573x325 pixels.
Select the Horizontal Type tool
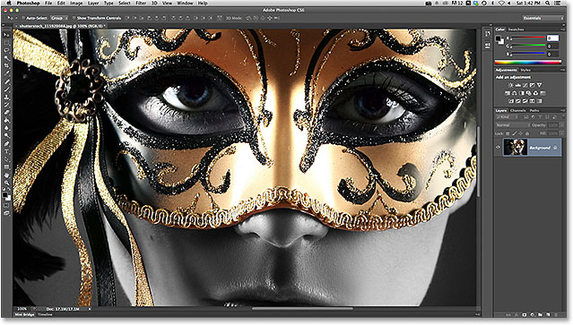[x=6, y=151]
